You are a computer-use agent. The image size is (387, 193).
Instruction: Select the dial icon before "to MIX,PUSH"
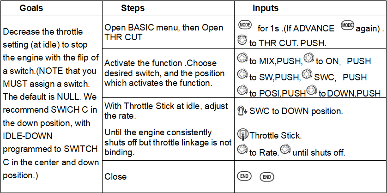[242, 59]
